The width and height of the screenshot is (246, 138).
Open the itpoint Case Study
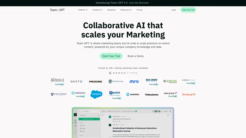click(x=116, y=98)
